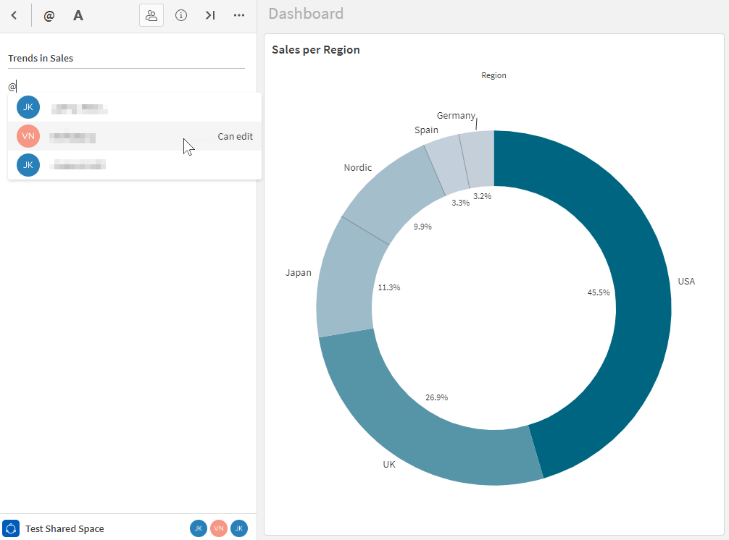Click the UK label below the chart

[x=389, y=464]
